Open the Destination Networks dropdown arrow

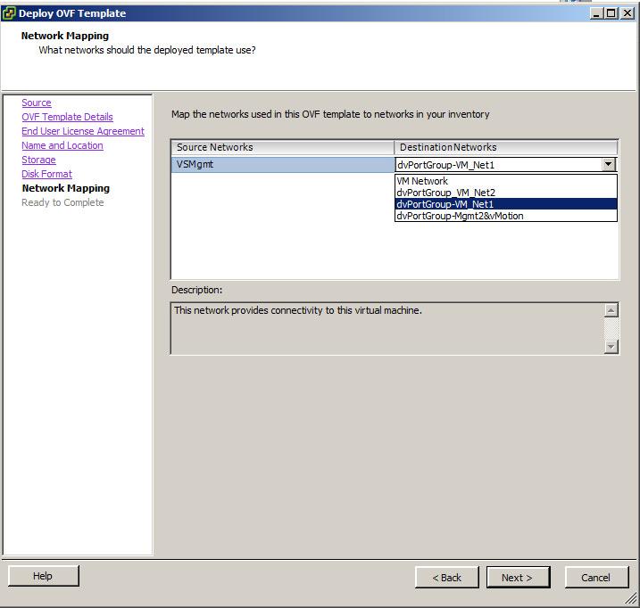(608, 164)
